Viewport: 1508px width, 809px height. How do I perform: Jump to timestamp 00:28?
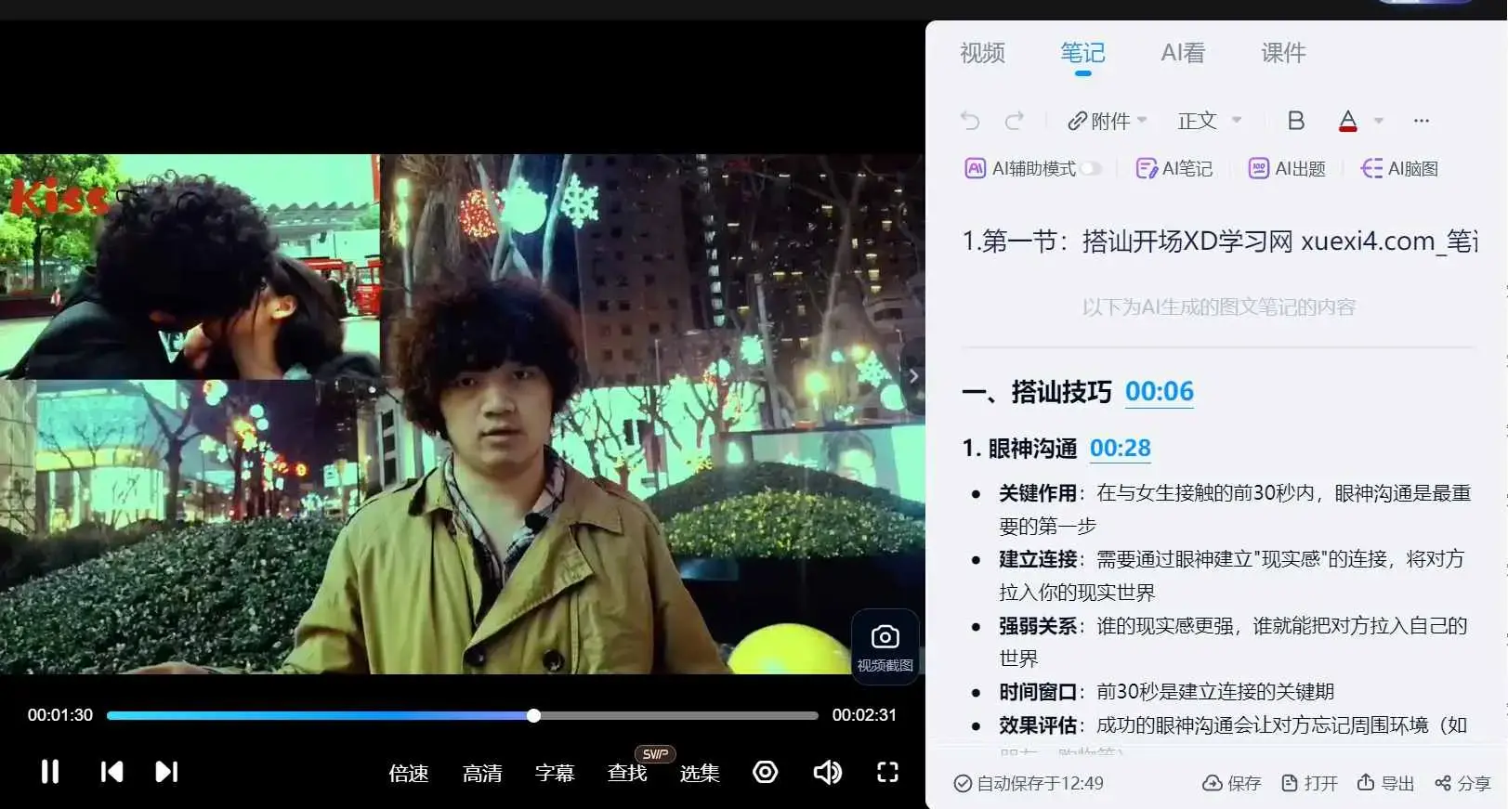[1121, 449]
